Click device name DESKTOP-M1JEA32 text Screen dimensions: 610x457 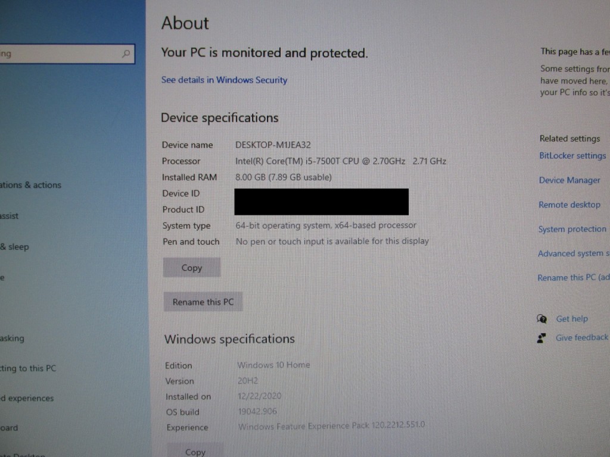tap(273, 145)
